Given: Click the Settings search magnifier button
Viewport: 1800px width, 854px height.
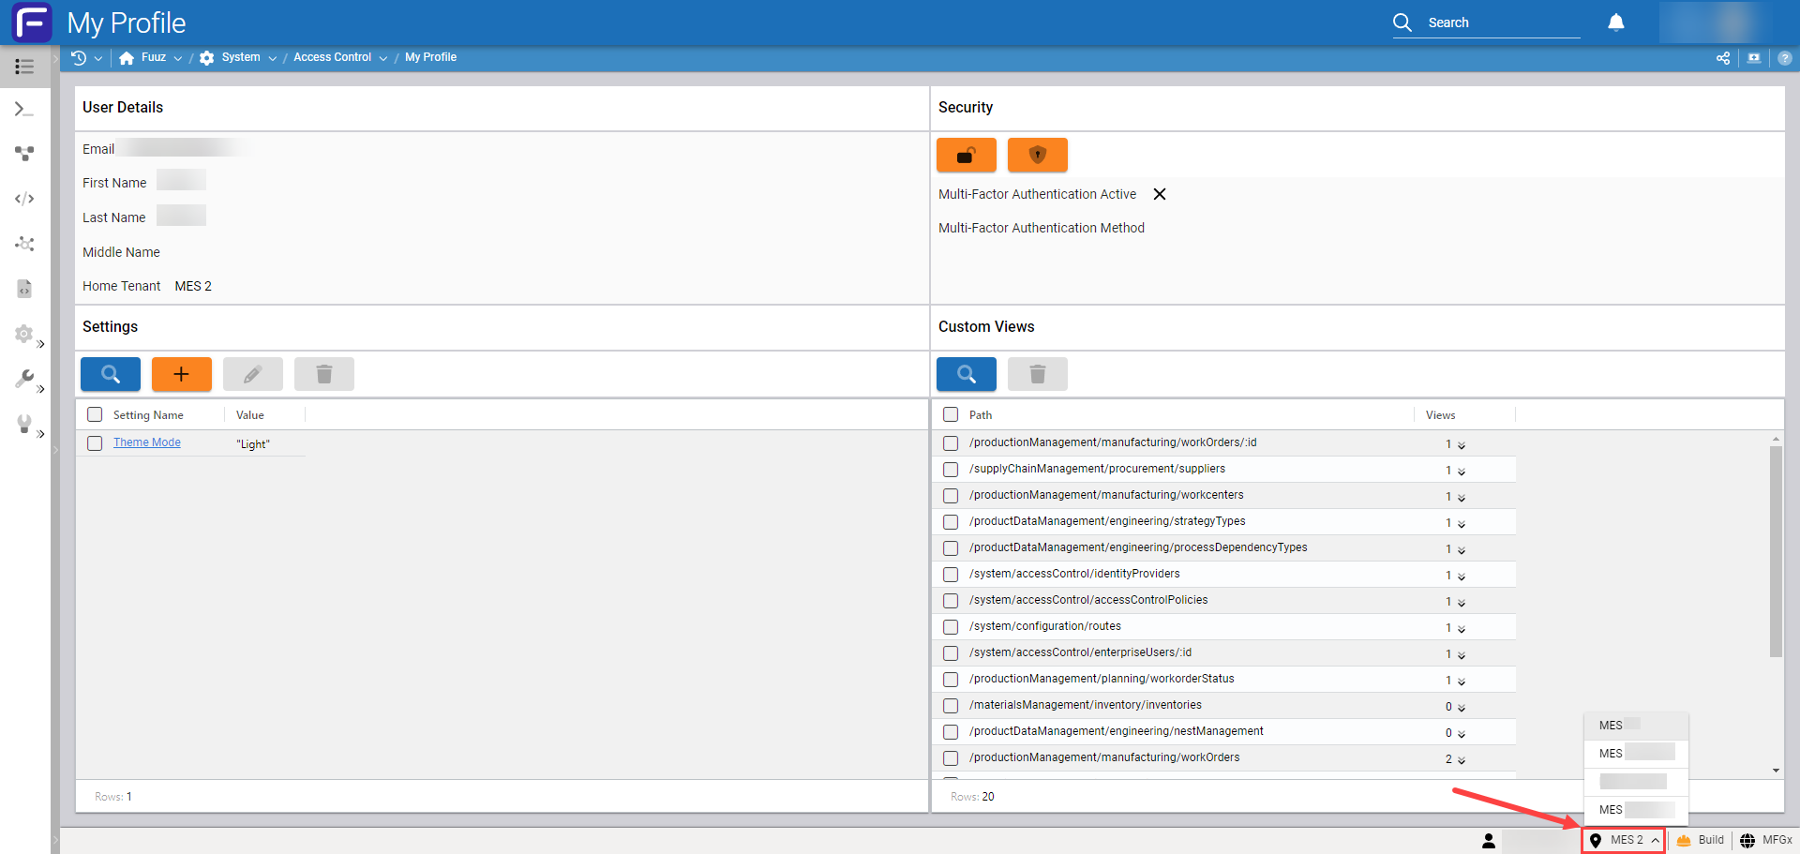Looking at the screenshot, I should (111, 374).
